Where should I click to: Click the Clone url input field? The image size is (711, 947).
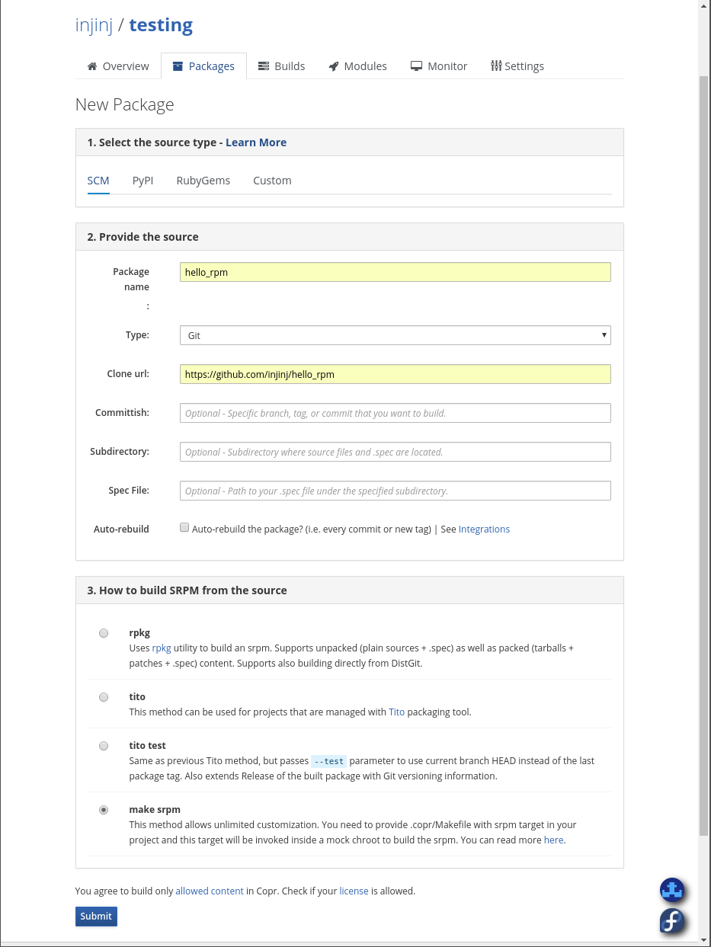(396, 374)
